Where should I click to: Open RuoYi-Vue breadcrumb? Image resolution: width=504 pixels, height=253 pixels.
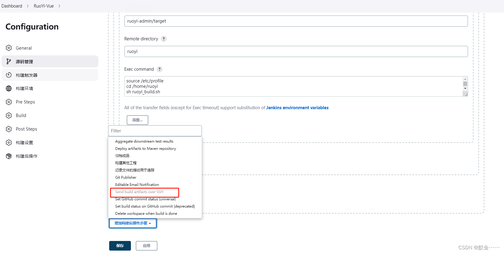pos(44,6)
